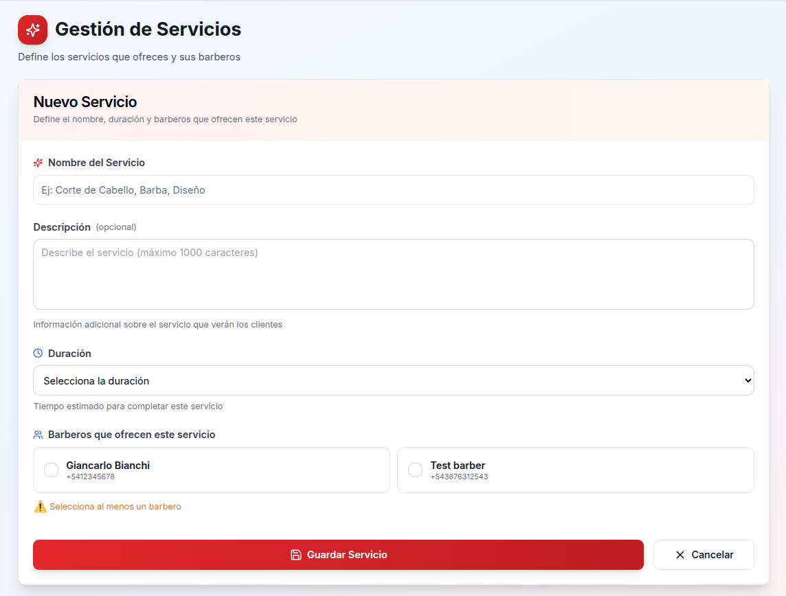Click the Giancarlo Bianchi barber card
Image resolution: width=786 pixels, height=596 pixels.
pos(211,470)
